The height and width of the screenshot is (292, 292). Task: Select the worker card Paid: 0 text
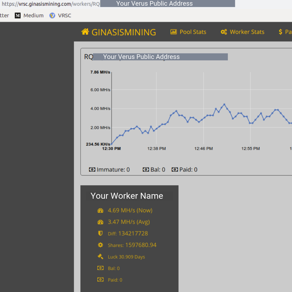(115, 280)
